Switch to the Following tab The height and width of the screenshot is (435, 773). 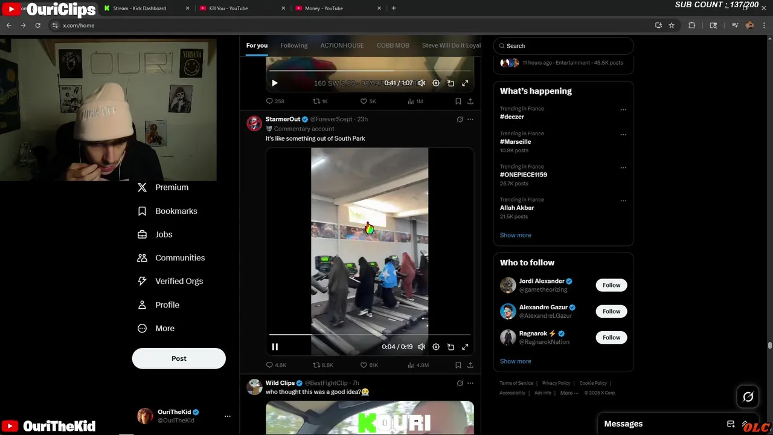pyautogui.click(x=294, y=45)
